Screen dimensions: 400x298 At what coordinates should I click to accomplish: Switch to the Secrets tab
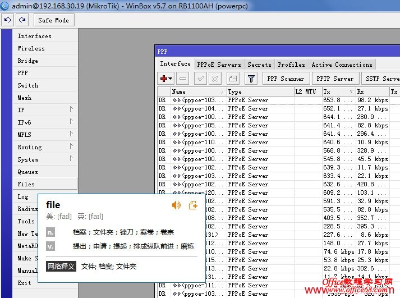[x=259, y=65]
